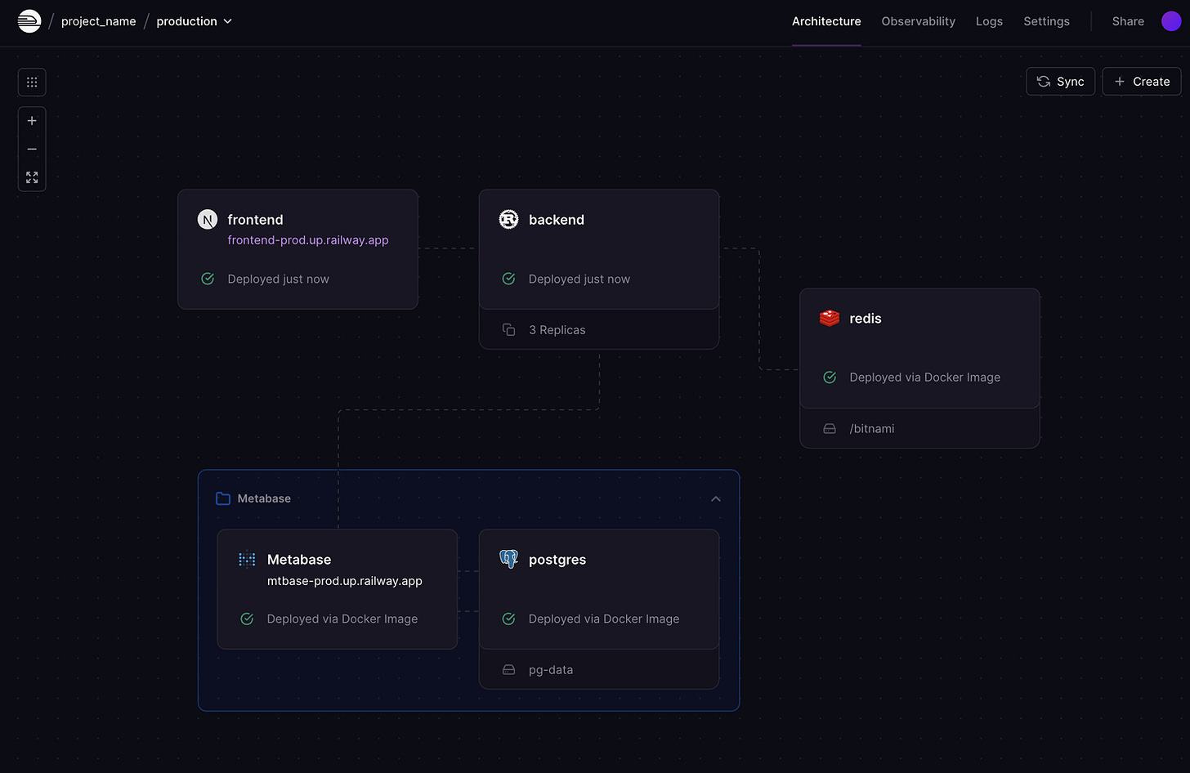Click the Rust icon on backend
Viewport: 1190px width, 773px height.
coord(508,220)
